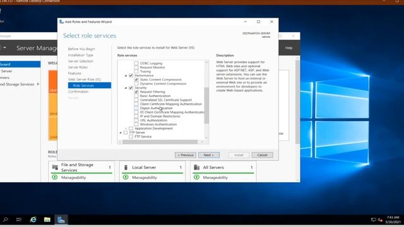The width and height of the screenshot is (404, 227).
Task: Click the File and Storage Services tile icon
Action: [x=55, y=167]
